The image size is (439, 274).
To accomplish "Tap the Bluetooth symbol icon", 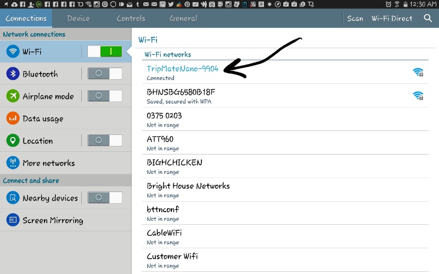I will point(13,74).
